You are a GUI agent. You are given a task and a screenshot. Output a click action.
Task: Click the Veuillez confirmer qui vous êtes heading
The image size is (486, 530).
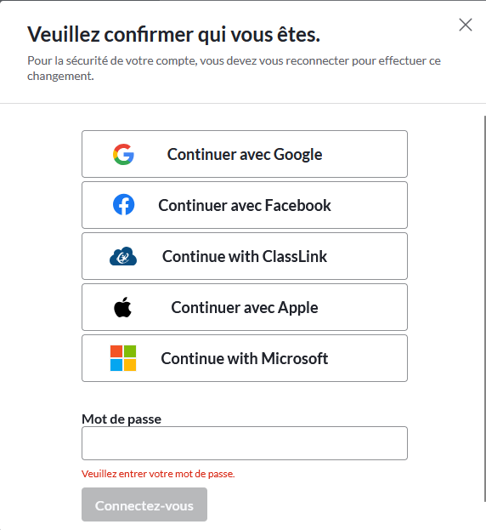(174, 35)
